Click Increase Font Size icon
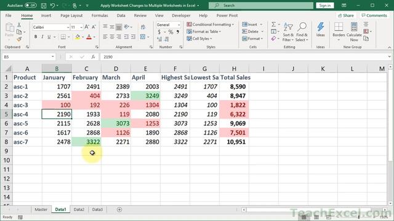Viewport: 394px width, 221px height. [87, 27]
